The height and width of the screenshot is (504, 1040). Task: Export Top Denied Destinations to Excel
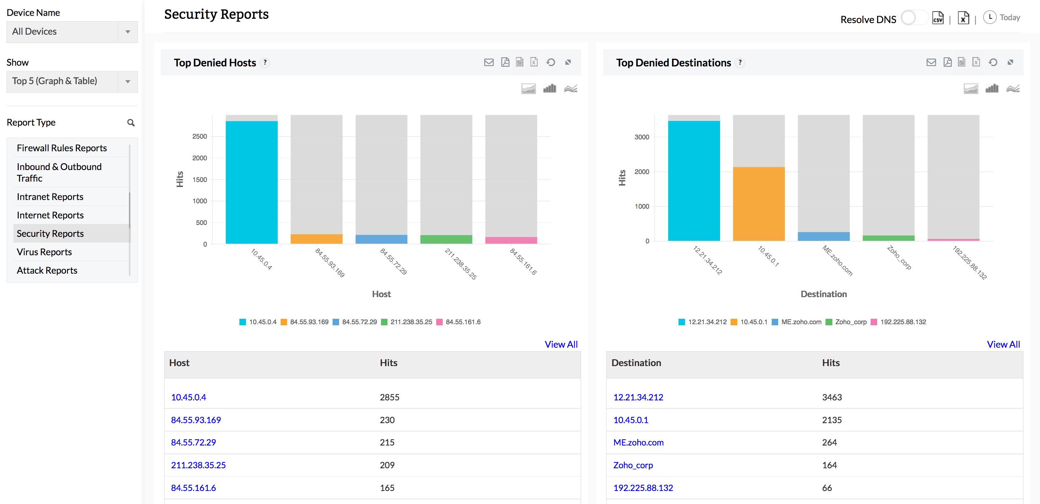tap(976, 62)
